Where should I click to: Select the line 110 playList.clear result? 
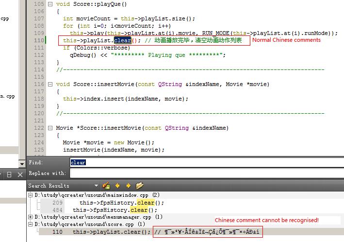[x=112, y=232]
